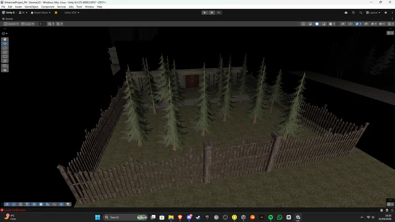Open Windows Start menu
Image resolution: width=395 pixels, height=222 pixels.
(x=97, y=217)
